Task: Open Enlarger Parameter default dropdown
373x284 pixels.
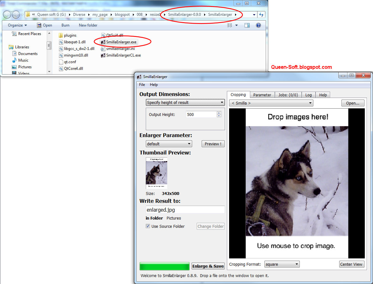Action: 169,144
